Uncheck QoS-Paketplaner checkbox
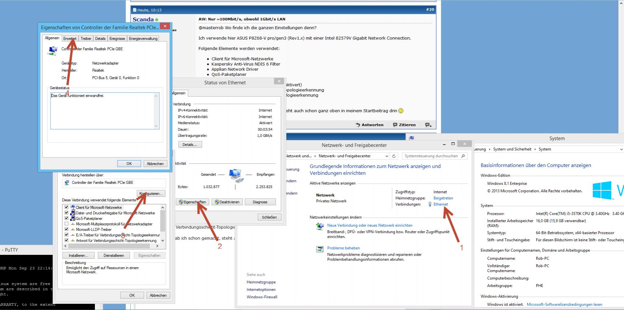The height and width of the screenshot is (310, 624). click(67, 218)
